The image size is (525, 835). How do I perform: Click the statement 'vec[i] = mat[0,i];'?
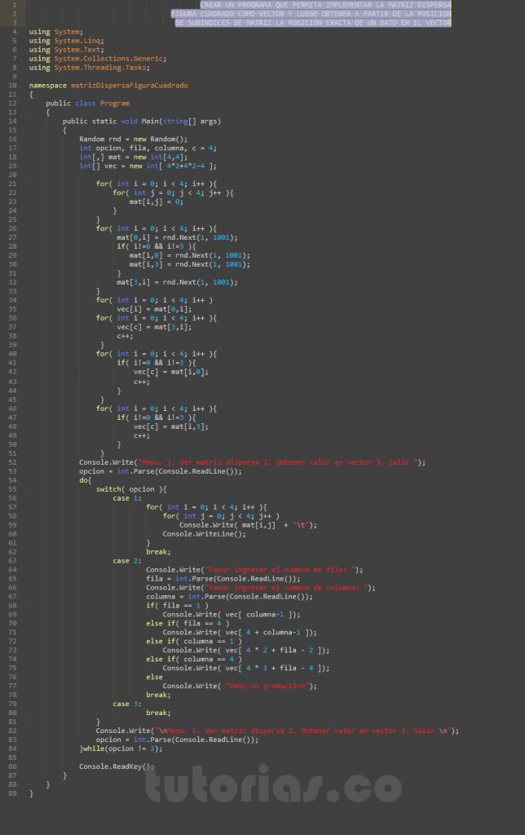pos(154,309)
